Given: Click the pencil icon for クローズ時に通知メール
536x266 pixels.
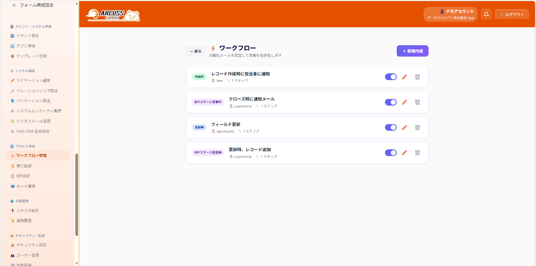Looking at the screenshot, I should click(405, 102).
